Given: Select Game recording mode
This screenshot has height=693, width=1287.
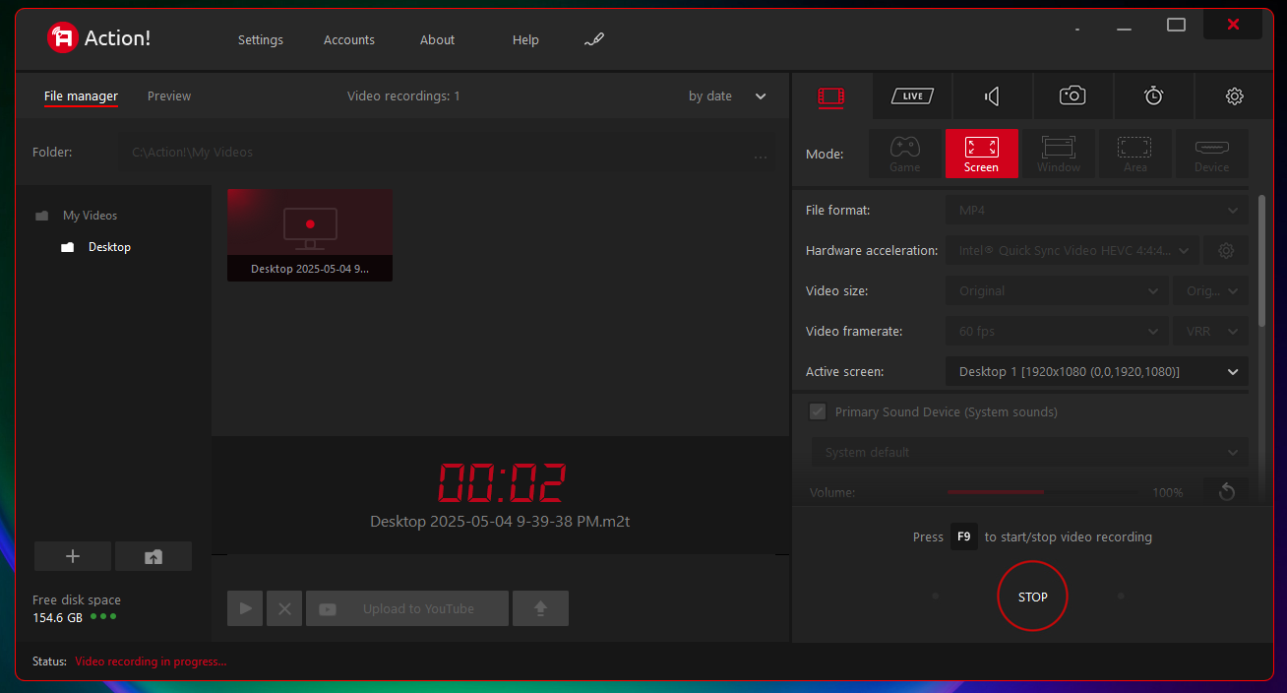Looking at the screenshot, I should point(904,154).
